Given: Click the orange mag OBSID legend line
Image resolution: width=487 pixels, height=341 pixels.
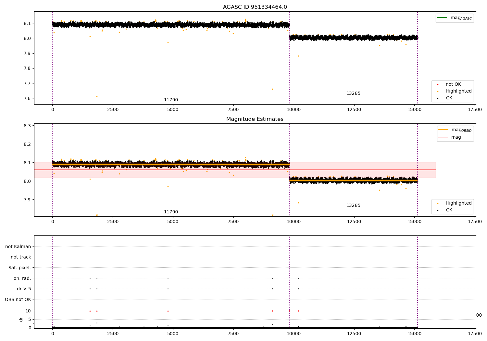Looking at the screenshot, I should [443, 130].
